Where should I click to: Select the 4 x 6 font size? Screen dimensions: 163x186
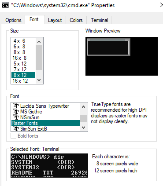click(23, 41)
